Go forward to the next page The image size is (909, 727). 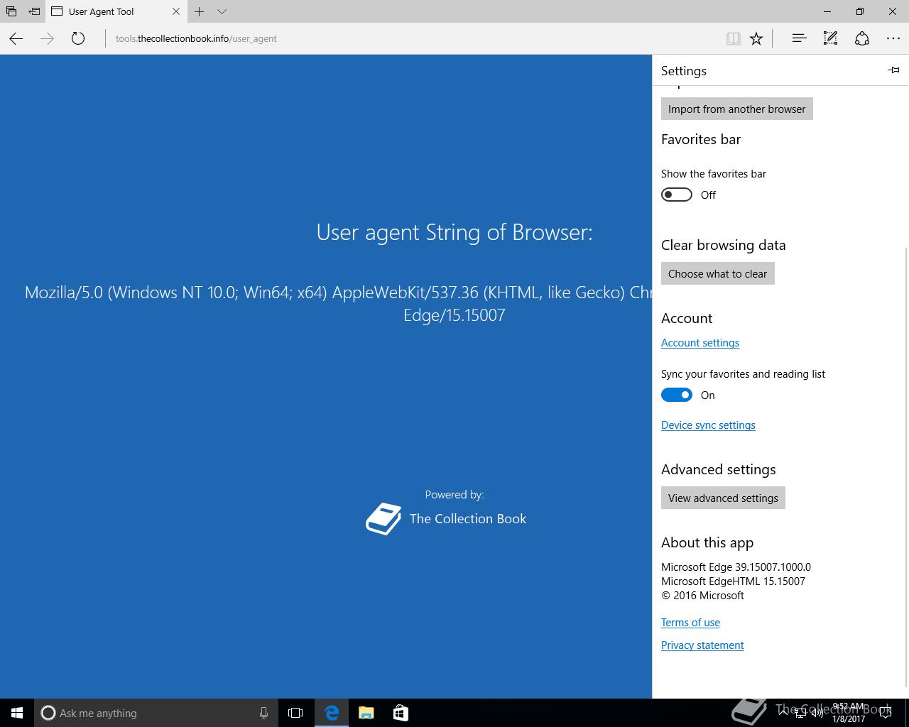47,38
